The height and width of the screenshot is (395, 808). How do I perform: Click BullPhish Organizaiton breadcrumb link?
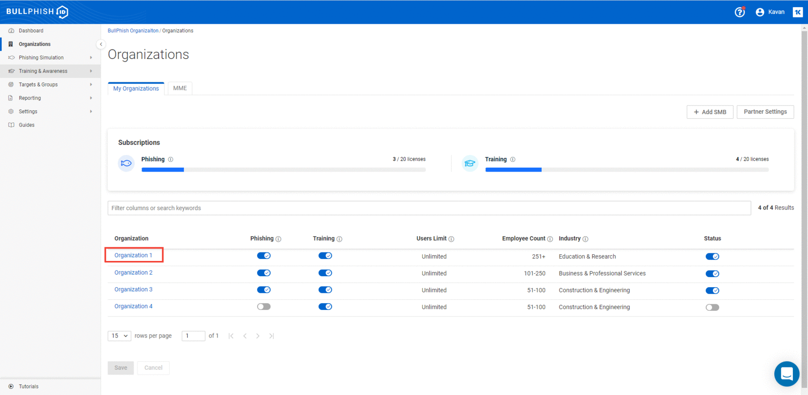[133, 30]
